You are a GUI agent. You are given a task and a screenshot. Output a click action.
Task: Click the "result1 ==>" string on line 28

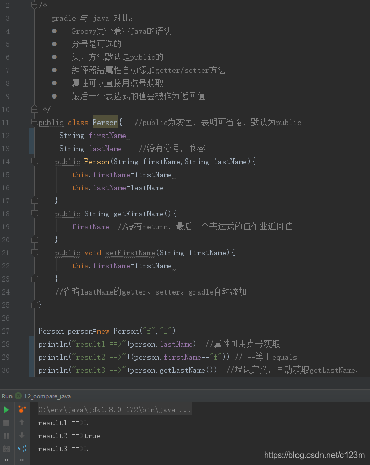[x=99, y=344]
